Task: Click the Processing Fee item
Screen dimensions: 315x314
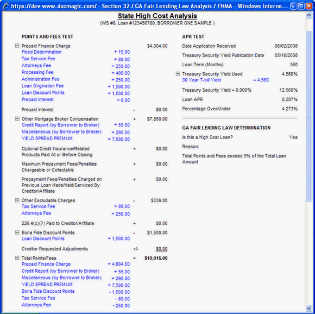Action: coord(37,72)
